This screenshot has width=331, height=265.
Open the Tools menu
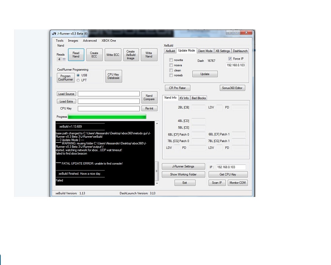[x=60, y=40]
